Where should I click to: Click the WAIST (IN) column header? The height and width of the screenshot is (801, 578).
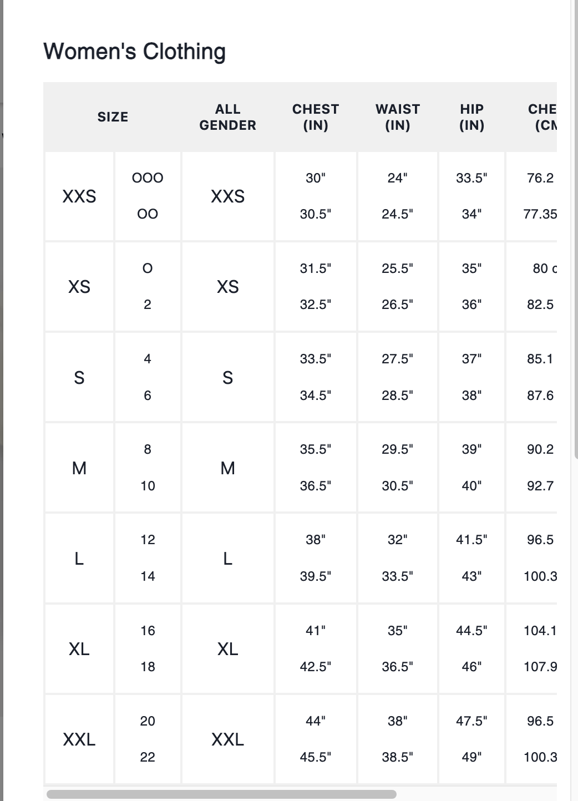398,117
